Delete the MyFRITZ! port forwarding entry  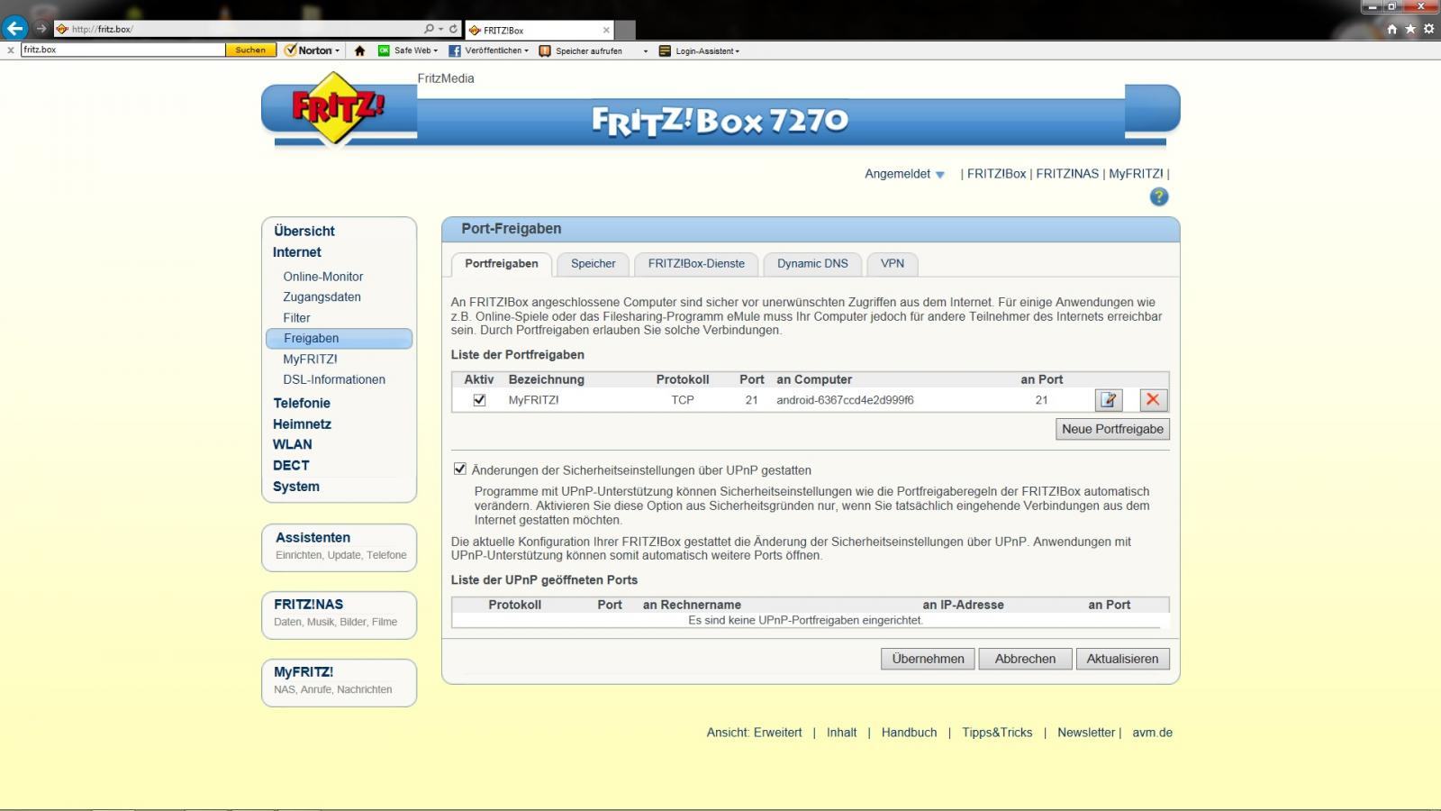tap(1153, 400)
